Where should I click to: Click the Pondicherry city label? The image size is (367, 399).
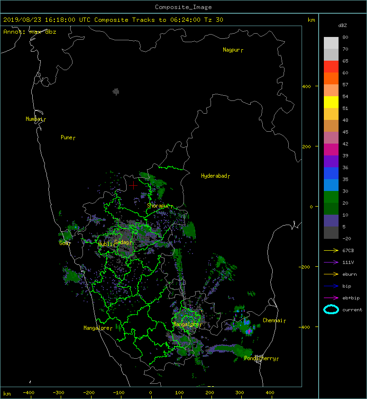pyautogui.click(x=260, y=358)
